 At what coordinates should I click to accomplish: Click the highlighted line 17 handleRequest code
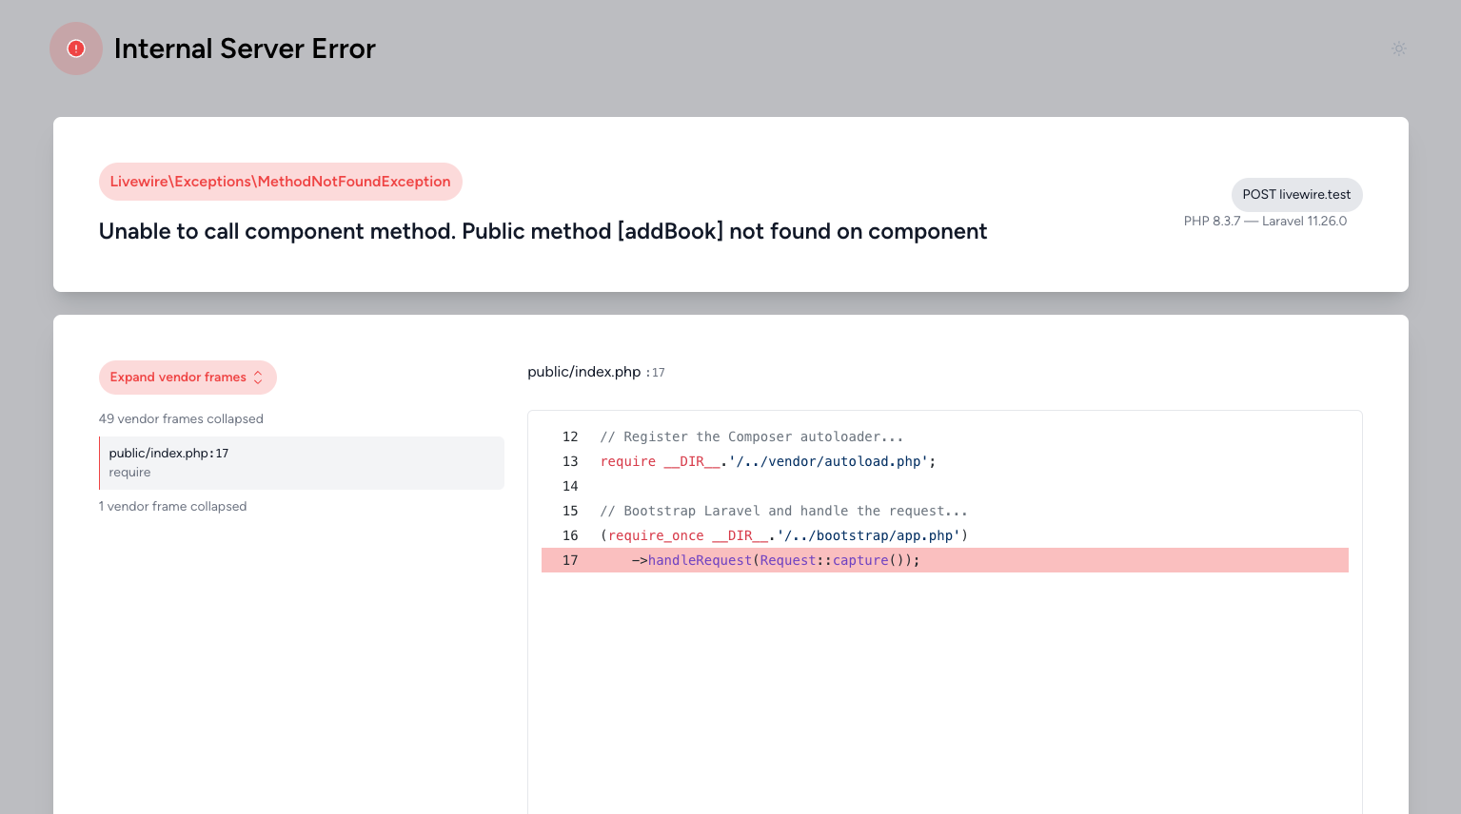coord(945,560)
